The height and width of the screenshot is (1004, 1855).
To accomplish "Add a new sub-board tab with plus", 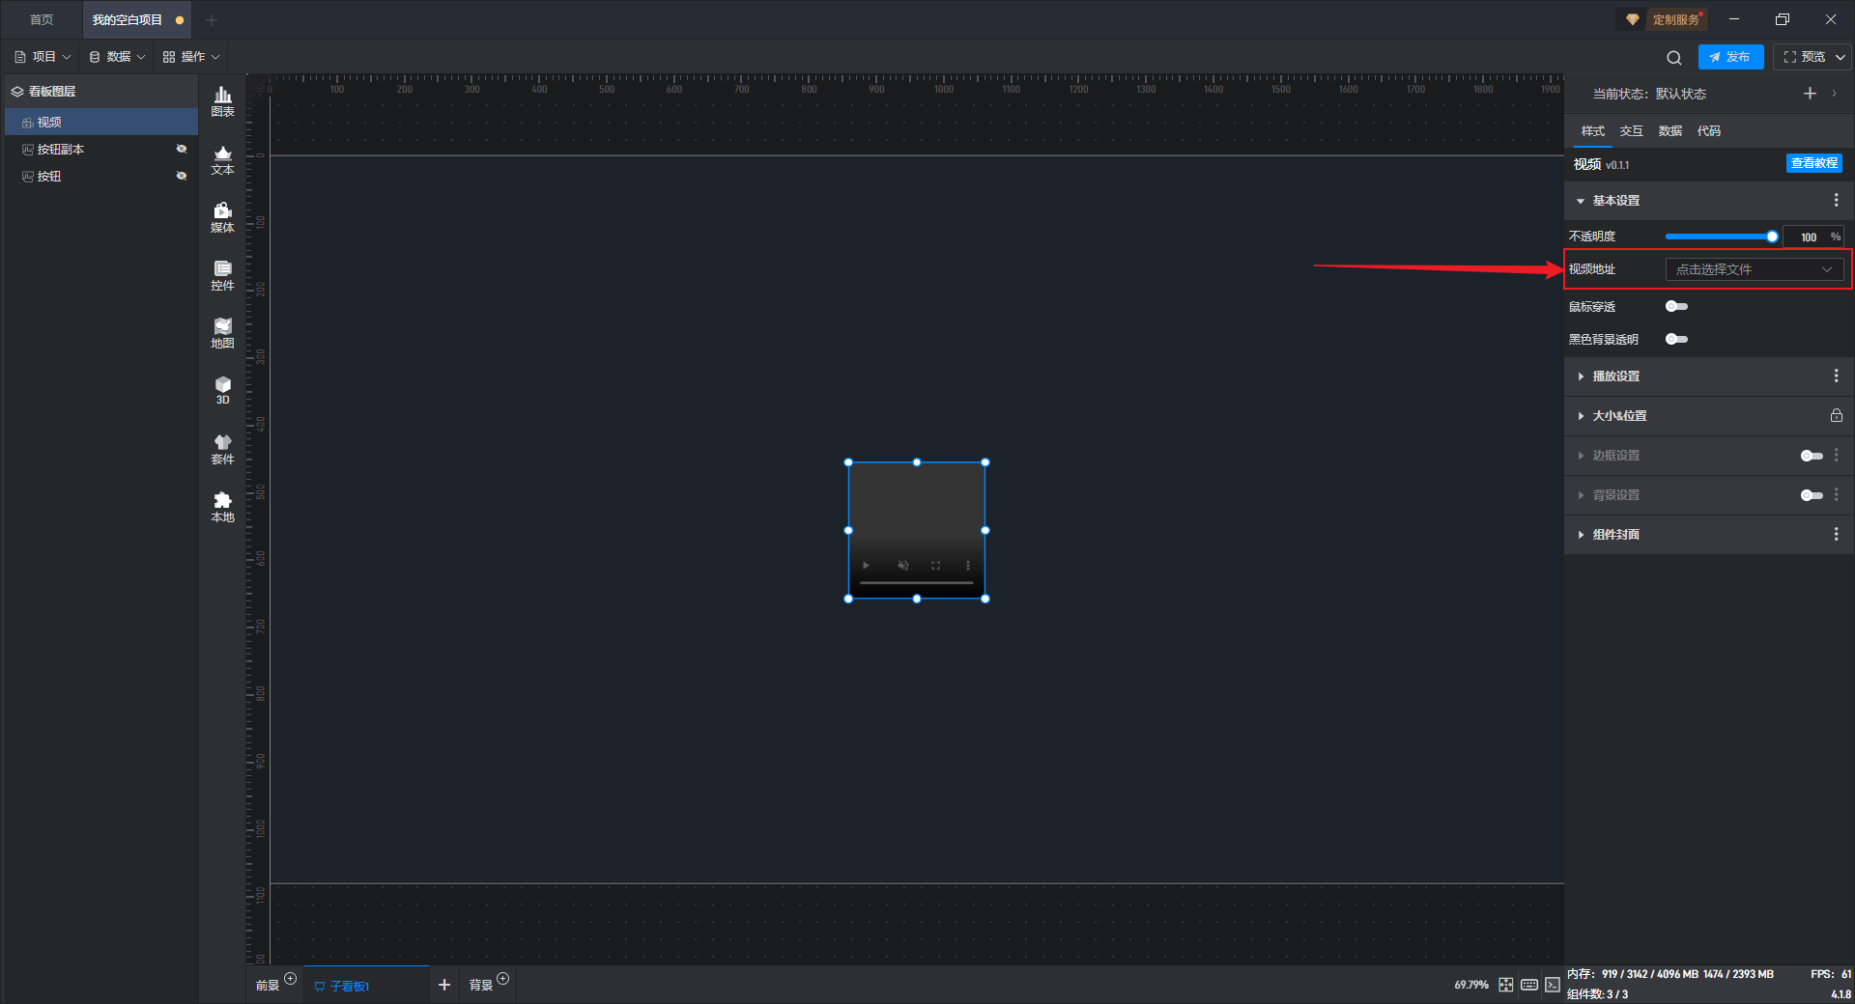I will pyautogui.click(x=444, y=985).
